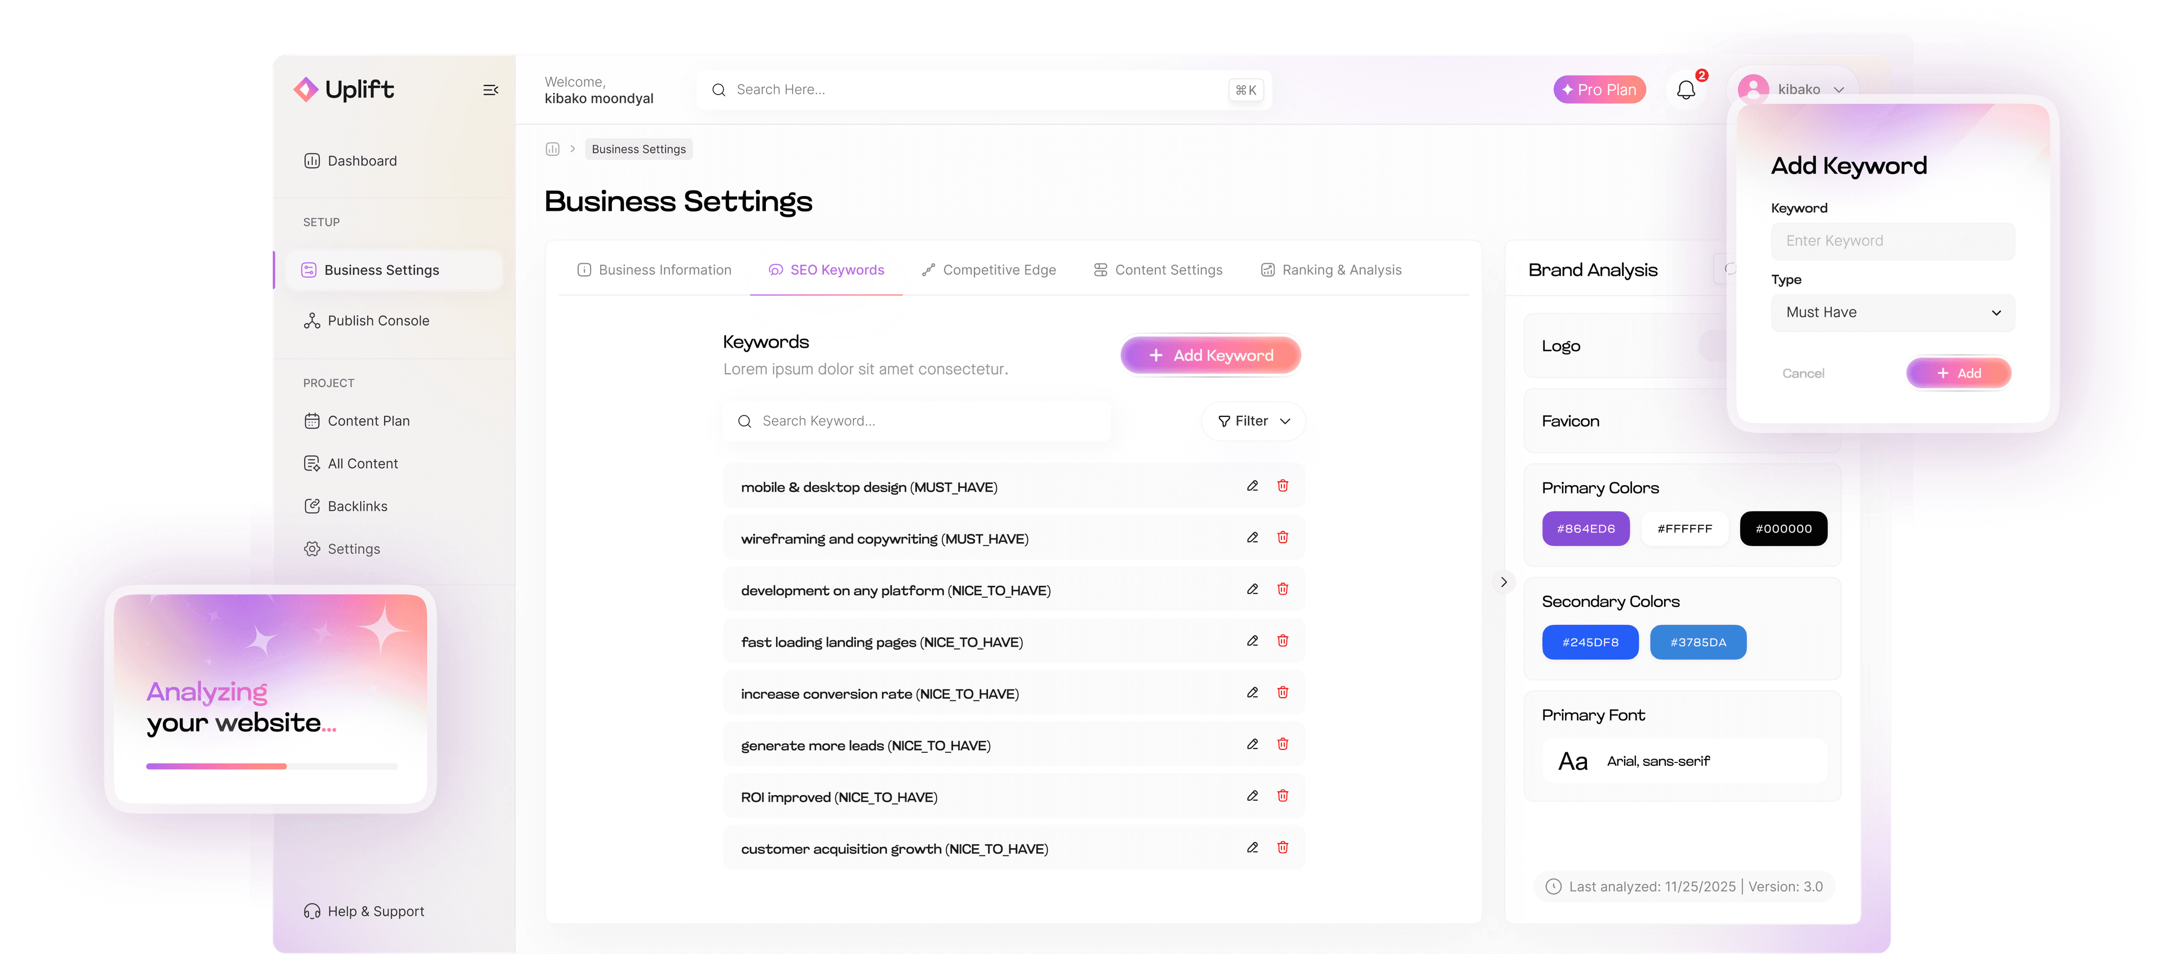2164x976 pixels.
Task: Cancel the Add Keyword dialog
Action: click(x=1803, y=373)
